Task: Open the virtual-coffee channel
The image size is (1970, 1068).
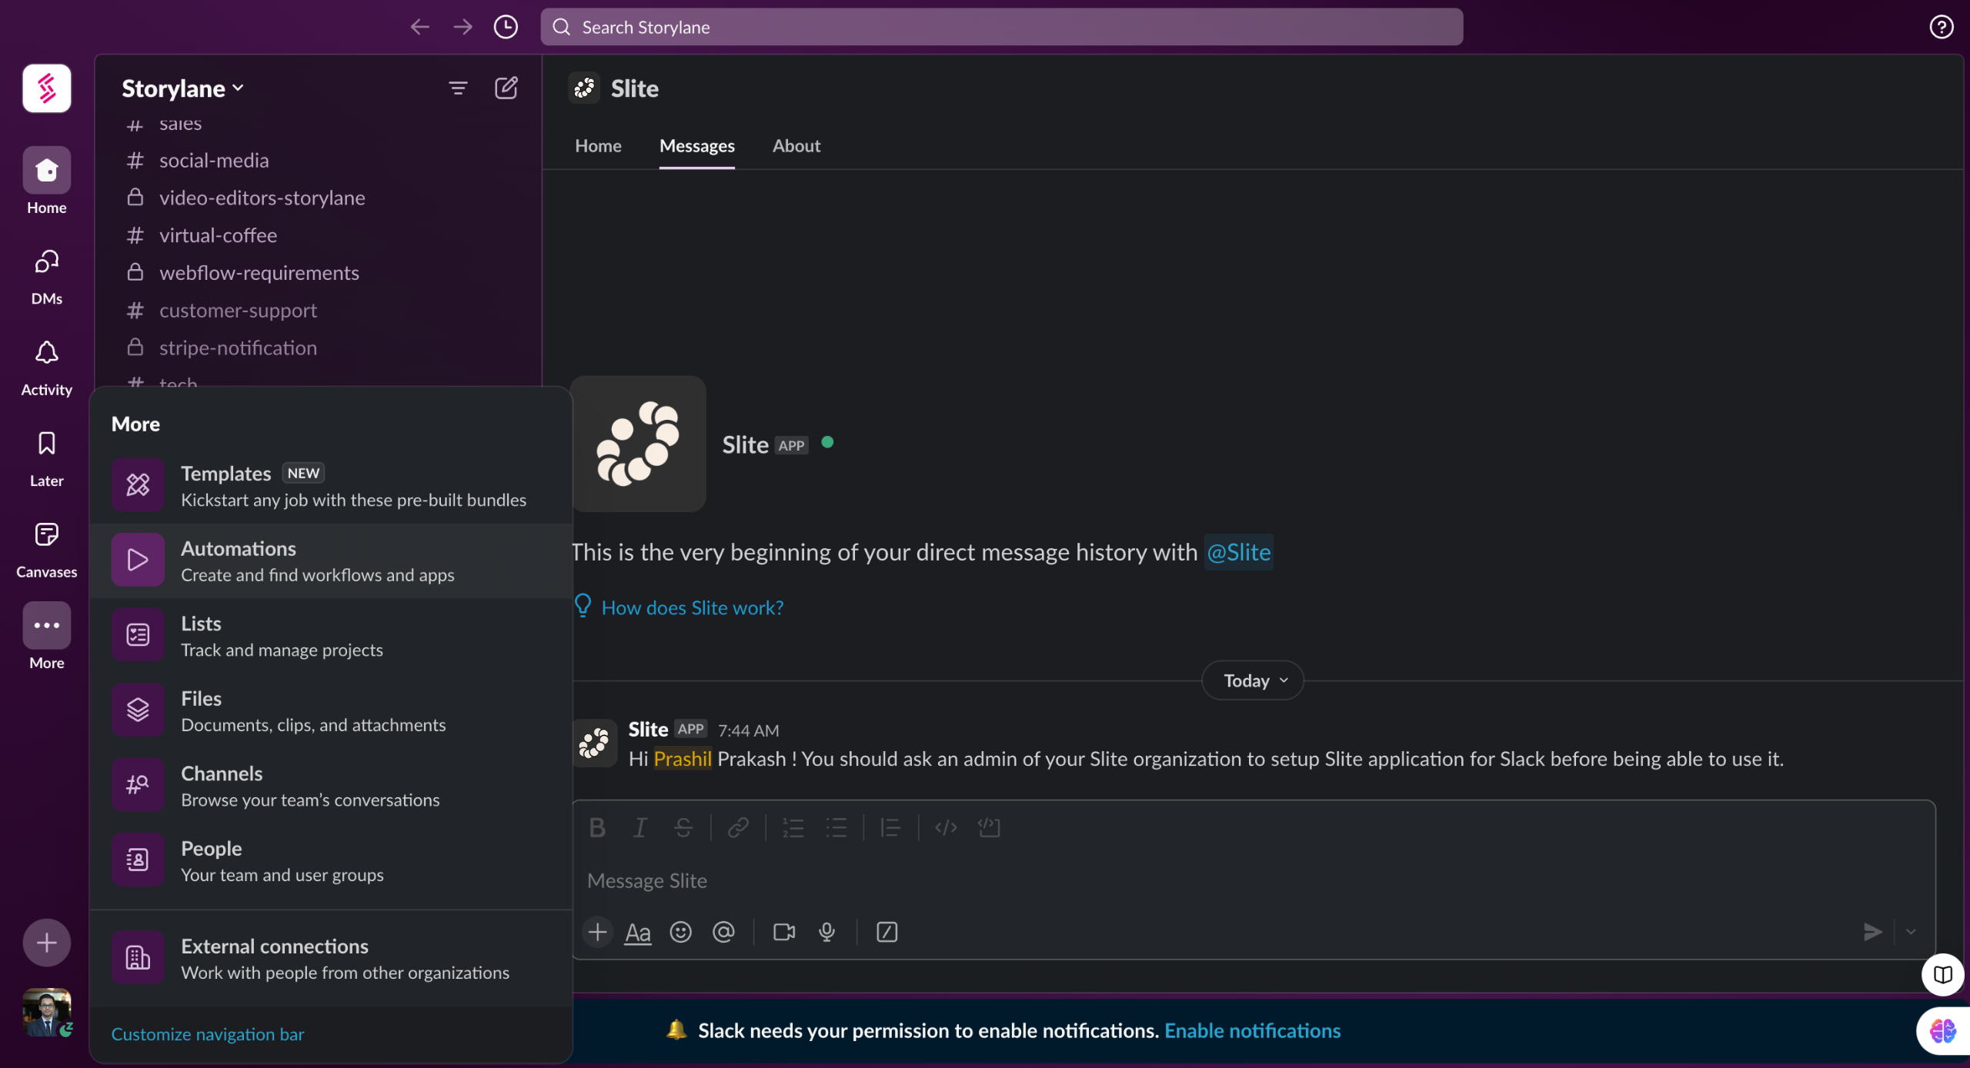Action: pyautogui.click(x=218, y=235)
